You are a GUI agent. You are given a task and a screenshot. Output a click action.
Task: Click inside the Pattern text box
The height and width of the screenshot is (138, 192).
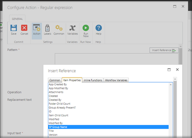click(117, 59)
